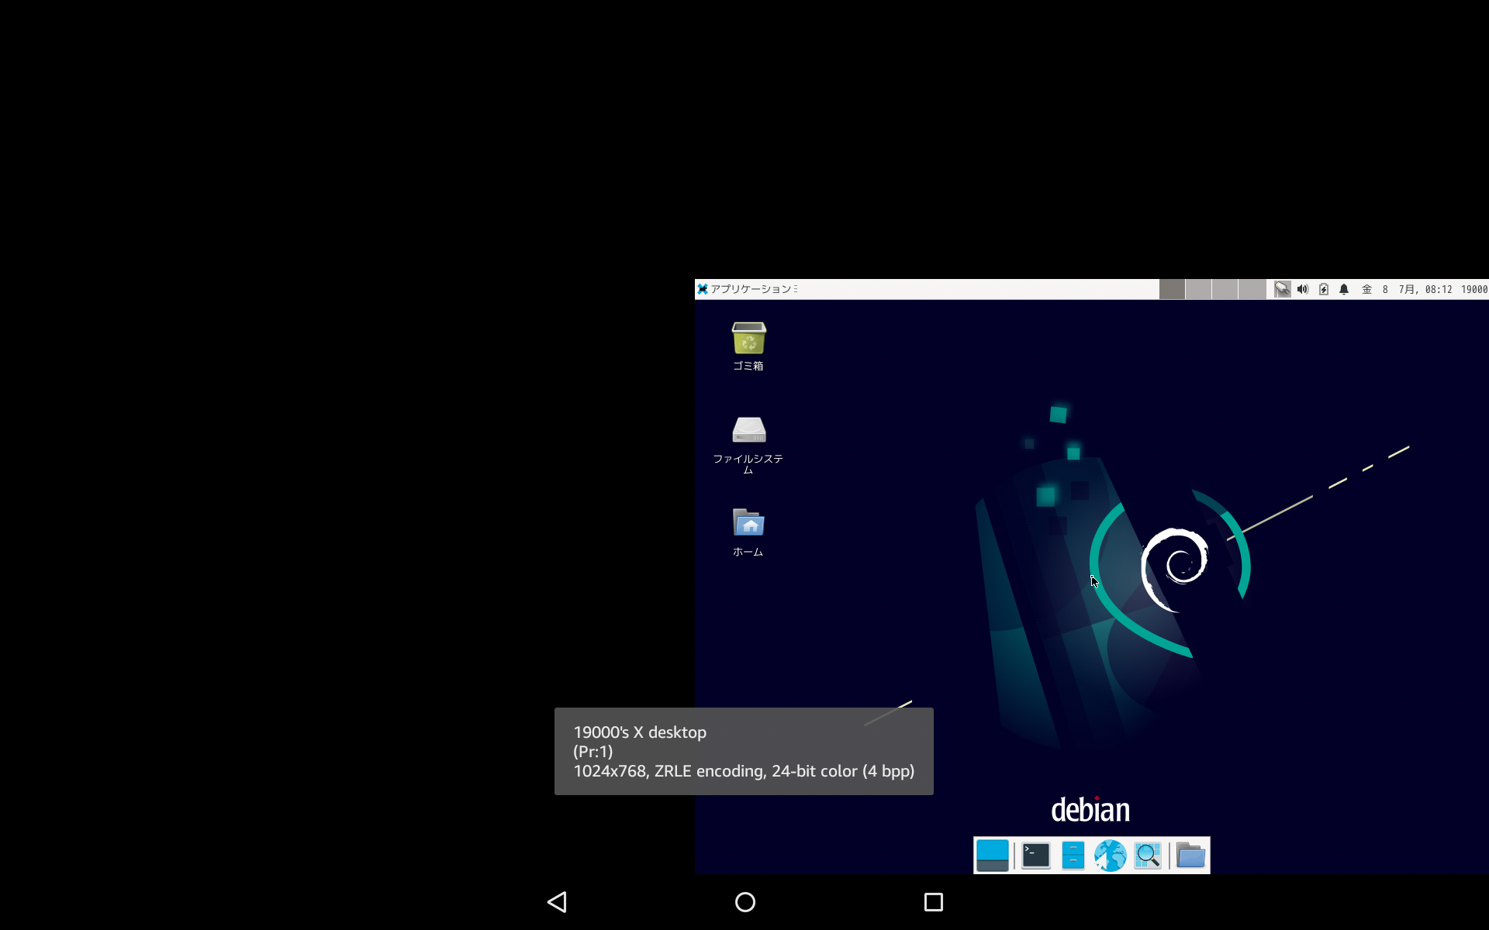The image size is (1489, 930).
Task: Open the file manager cabinet dock icon
Action: [x=1073, y=856]
